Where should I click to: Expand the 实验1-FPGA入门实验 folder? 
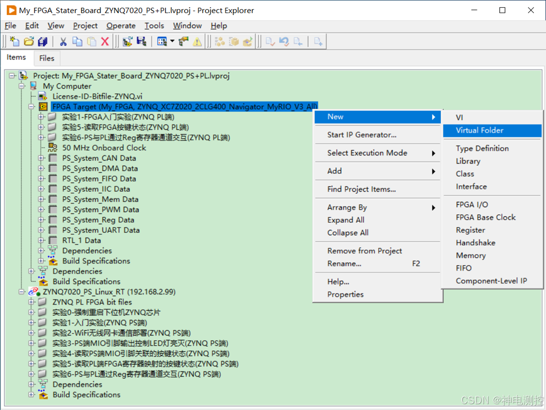tap(41, 117)
